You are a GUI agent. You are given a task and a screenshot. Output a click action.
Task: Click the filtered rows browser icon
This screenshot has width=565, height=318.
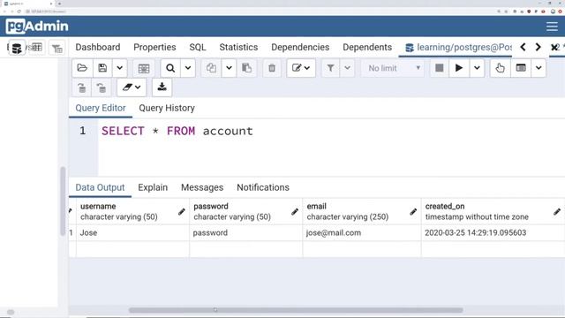56,48
